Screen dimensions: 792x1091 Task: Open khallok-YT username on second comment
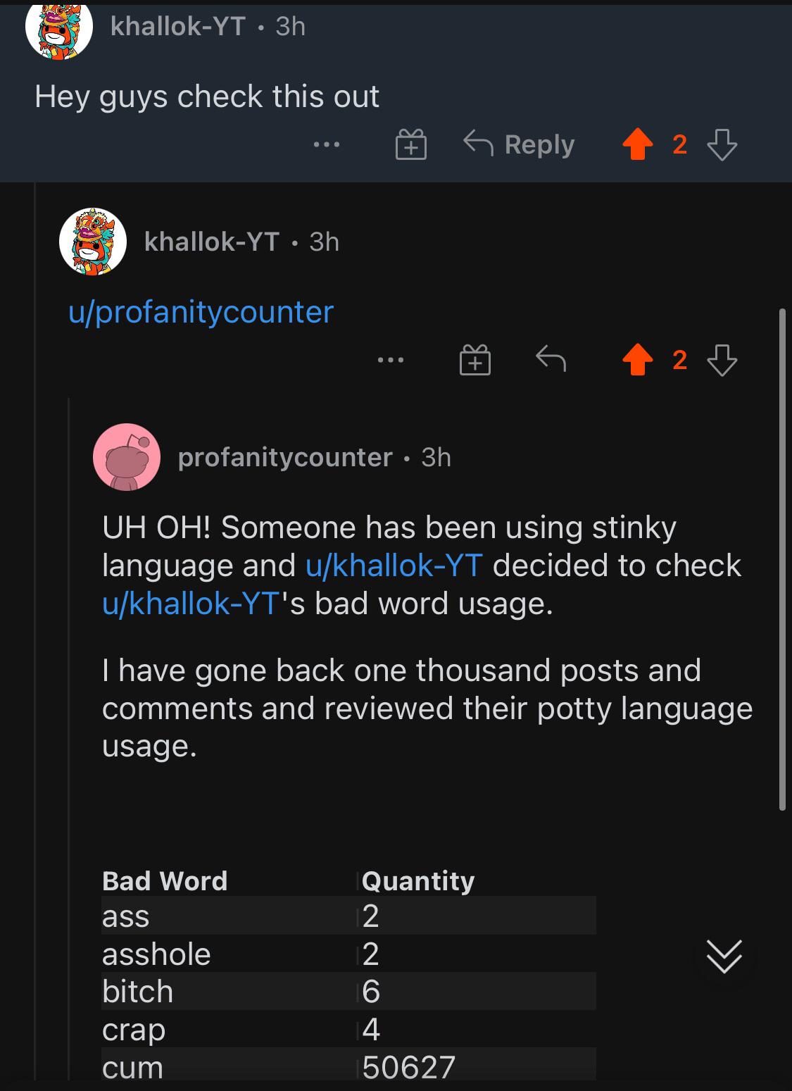(211, 242)
